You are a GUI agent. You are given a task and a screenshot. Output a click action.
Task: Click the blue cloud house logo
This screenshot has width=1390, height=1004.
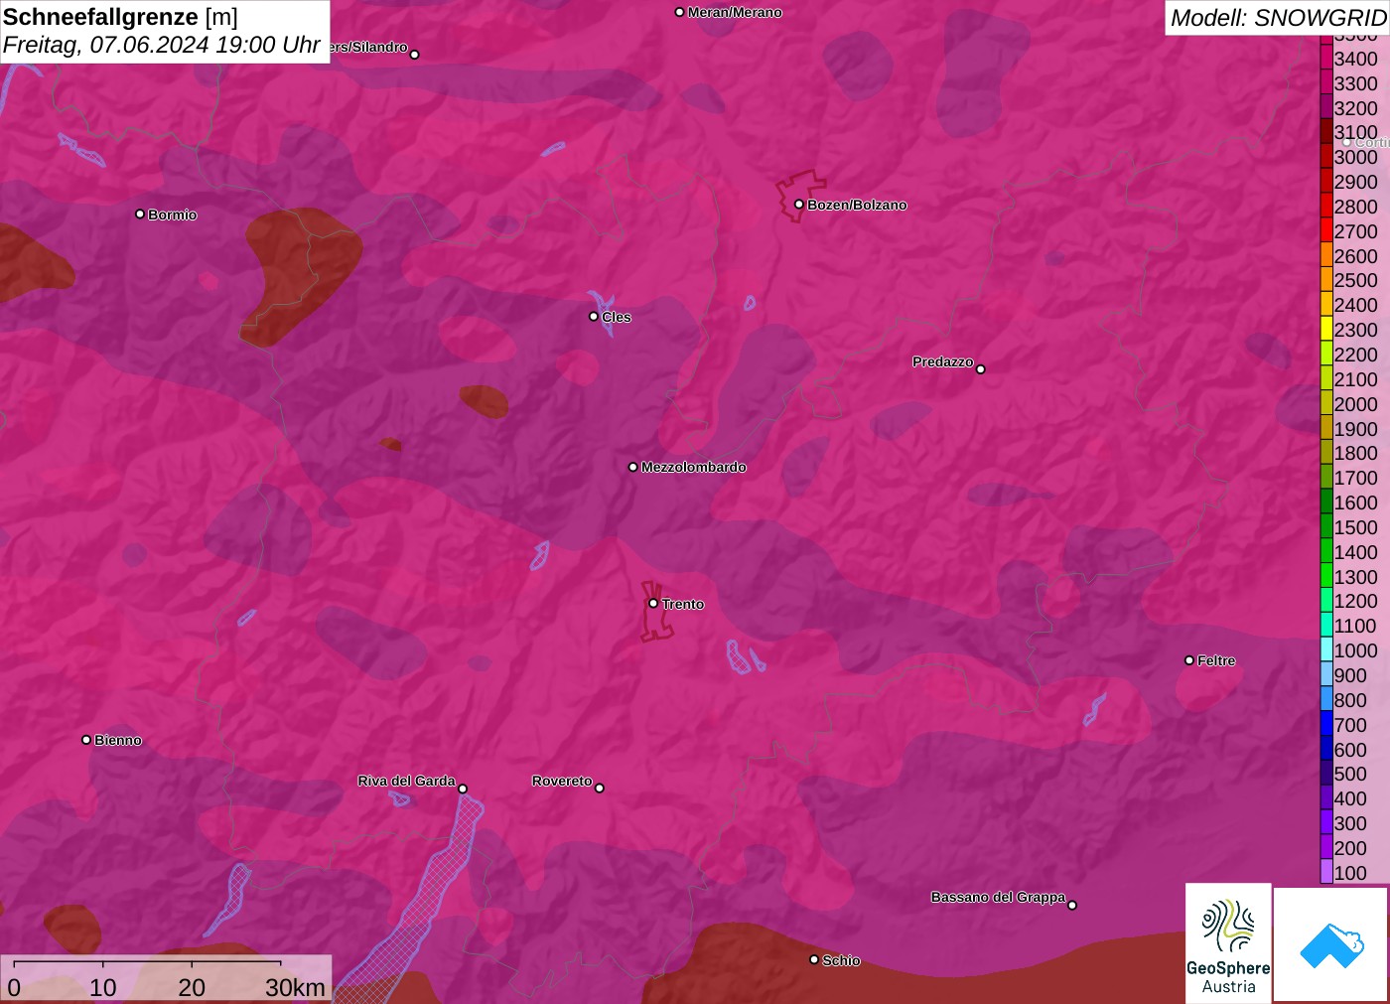(x=1331, y=944)
